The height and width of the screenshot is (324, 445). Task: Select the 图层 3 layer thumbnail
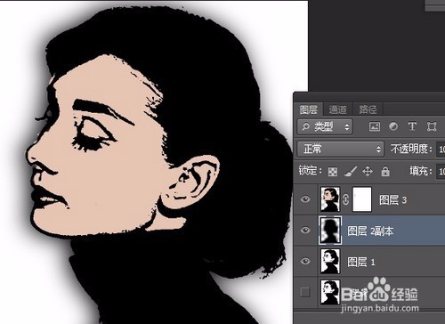click(x=330, y=199)
